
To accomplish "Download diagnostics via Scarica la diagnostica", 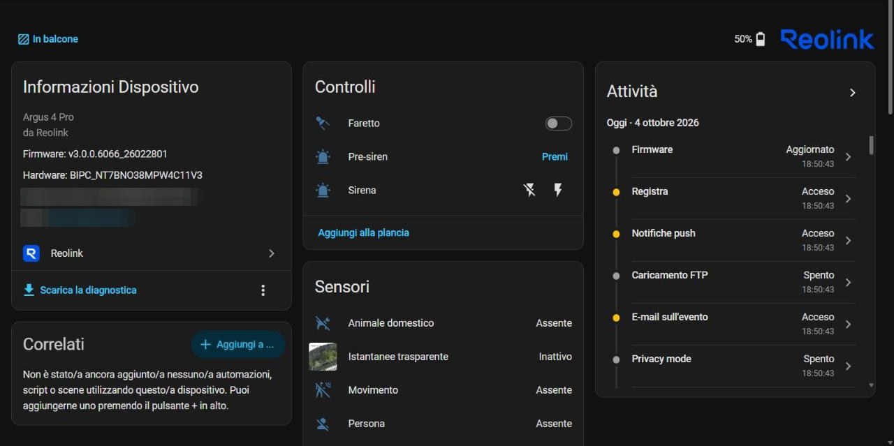I will pos(80,290).
